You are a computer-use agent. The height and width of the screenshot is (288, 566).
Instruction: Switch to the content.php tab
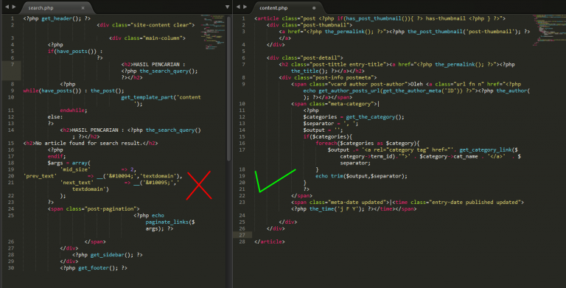(x=273, y=7)
